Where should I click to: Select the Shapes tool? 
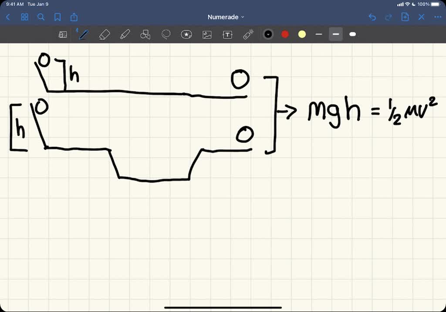point(145,34)
